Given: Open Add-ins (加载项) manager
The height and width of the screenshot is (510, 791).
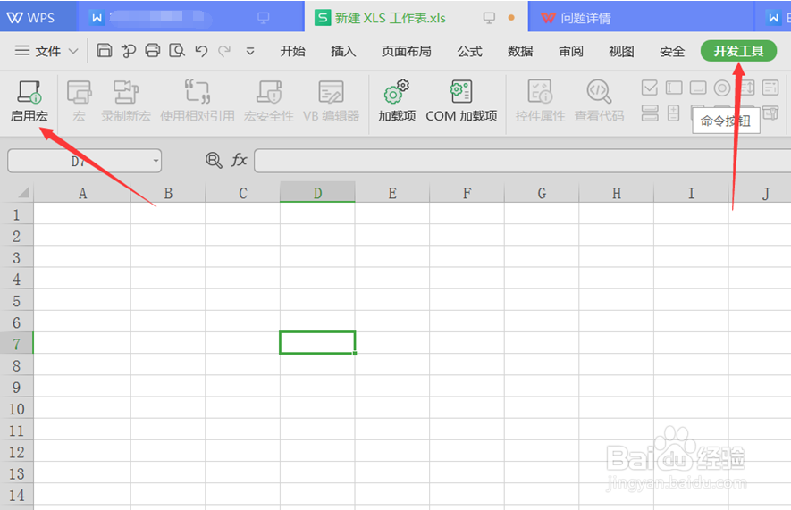Looking at the screenshot, I should pos(397,101).
